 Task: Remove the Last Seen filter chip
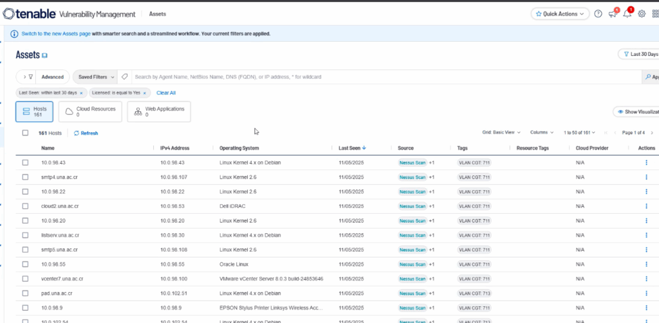point(81,93)
